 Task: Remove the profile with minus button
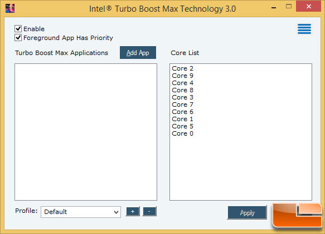click(149, 211)
